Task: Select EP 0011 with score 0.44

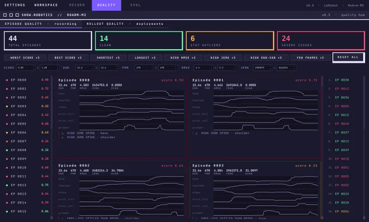Action: [x=27, y=176]
